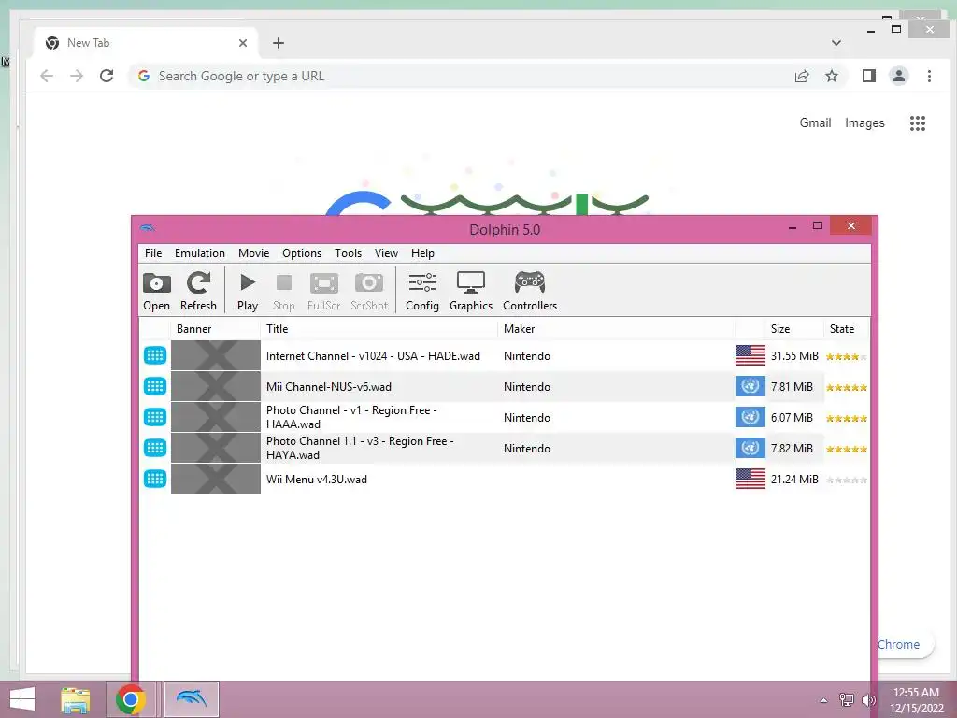
Task: Click the WAD platform icon for Photo Channel HAAA
Action: (155, 417)
